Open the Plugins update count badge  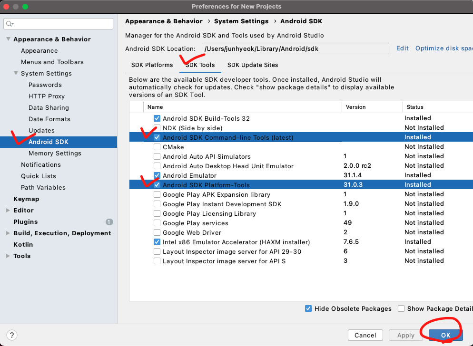[x=109, y=222]
